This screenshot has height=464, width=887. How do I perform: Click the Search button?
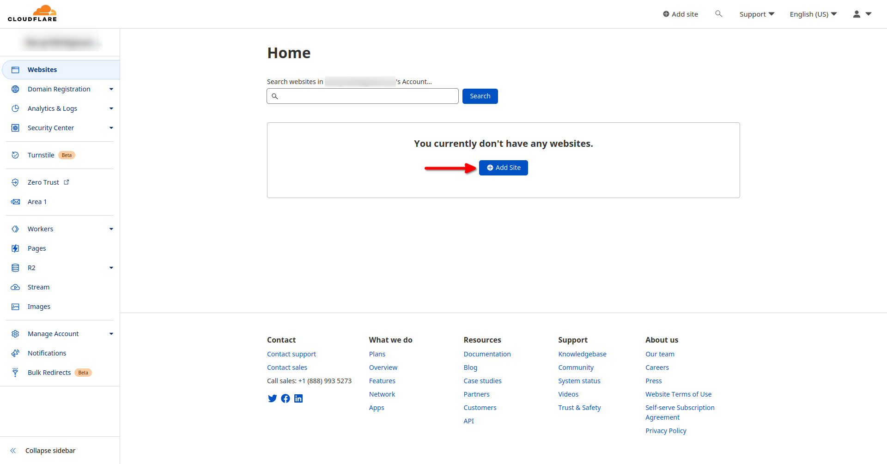pyautogui.click(x=480, y=96)
